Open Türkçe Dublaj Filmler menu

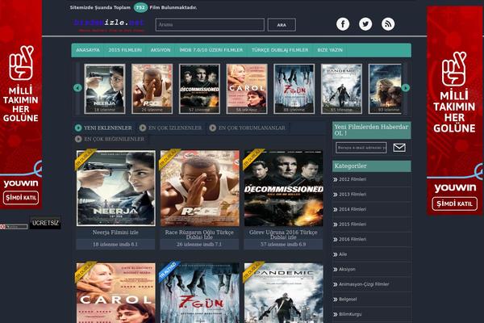coord(280,50)
